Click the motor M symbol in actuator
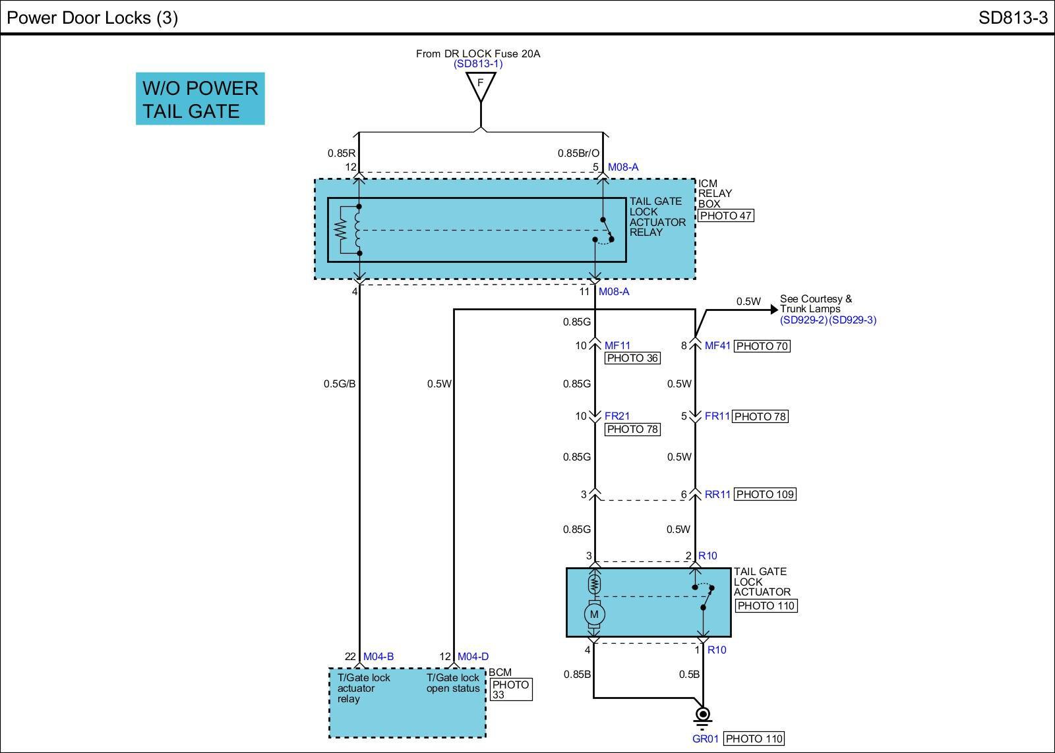 pos(594,615)
